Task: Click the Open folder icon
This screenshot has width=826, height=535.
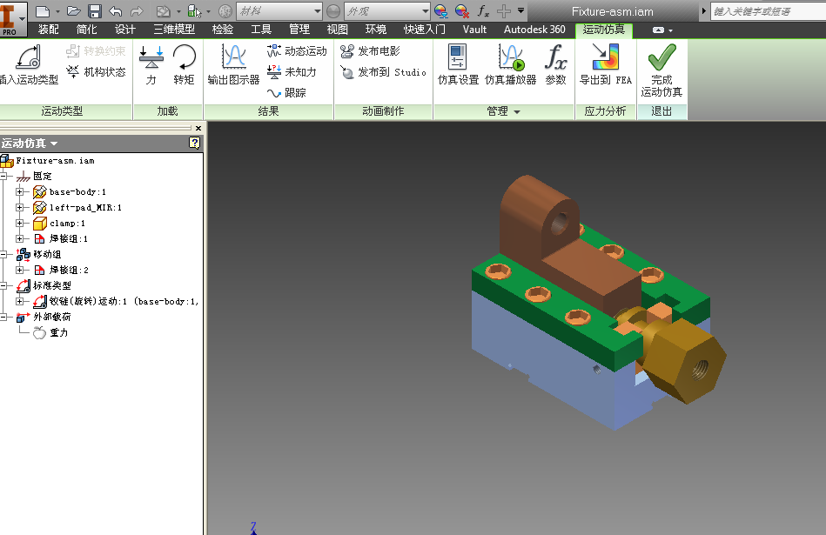Action: 74,11
